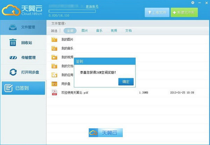This screenshot has height=145, width=210.
Task: Open the 同步盘 folder
Action: (66, 84)
